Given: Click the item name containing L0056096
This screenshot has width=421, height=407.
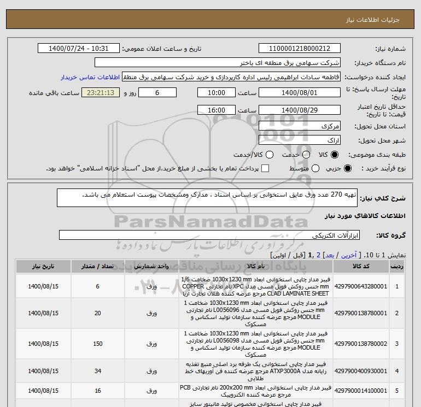Looking at the screenshot, I should click(x=256, y=314).
